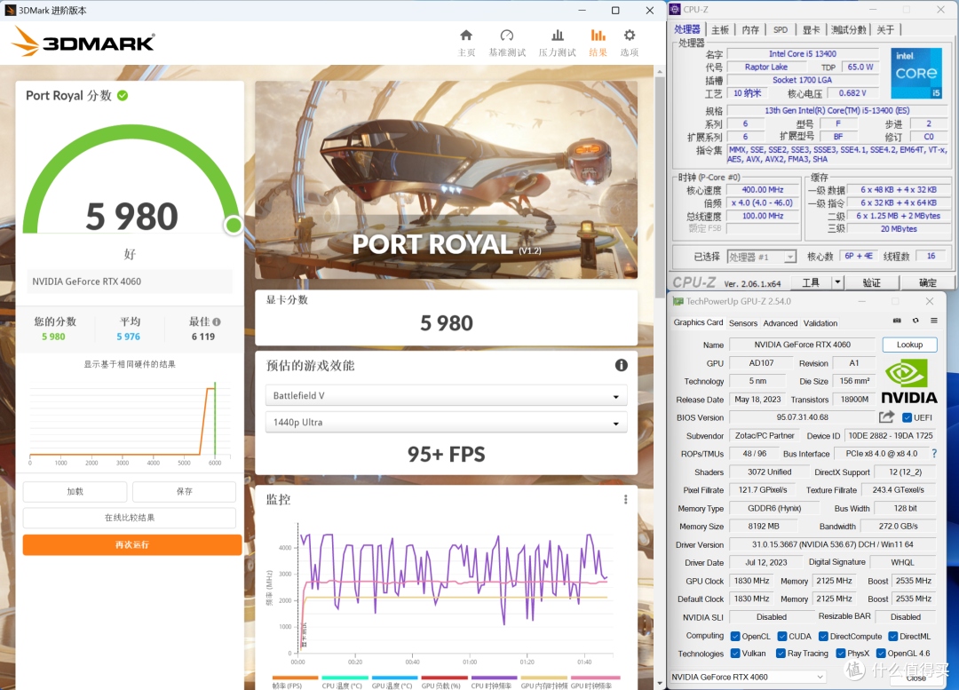This screenshot has height=690, width=959.
Task: Switch to the CPU-Z SPD tab
Action: click(781, 29)
